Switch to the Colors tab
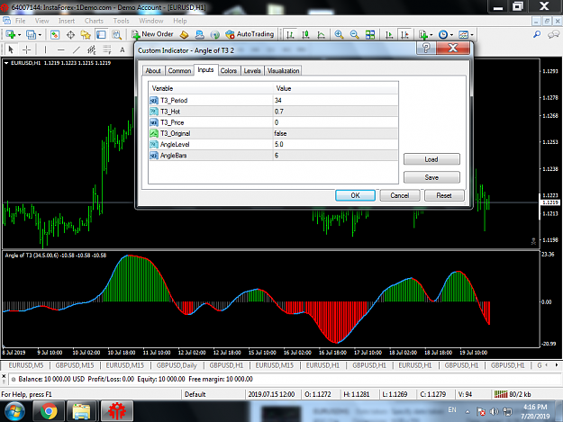 (229, 70)
